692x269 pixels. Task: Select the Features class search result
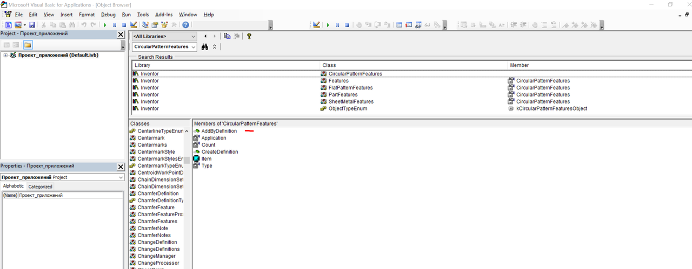point(338,81)
